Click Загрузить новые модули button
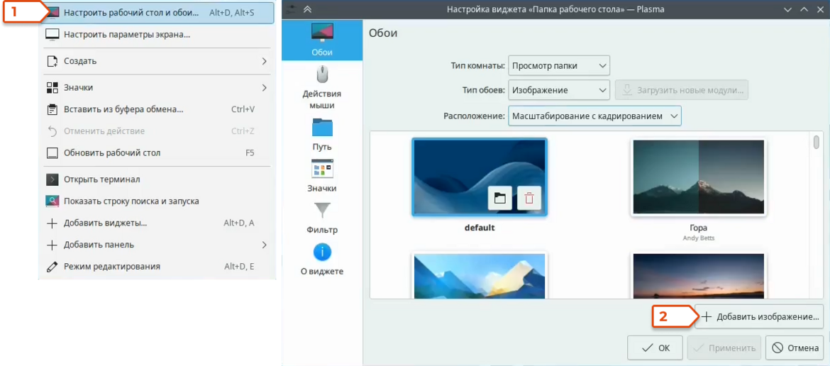The width and height of the screenshot is (830, 366). (x=682, y=90)
